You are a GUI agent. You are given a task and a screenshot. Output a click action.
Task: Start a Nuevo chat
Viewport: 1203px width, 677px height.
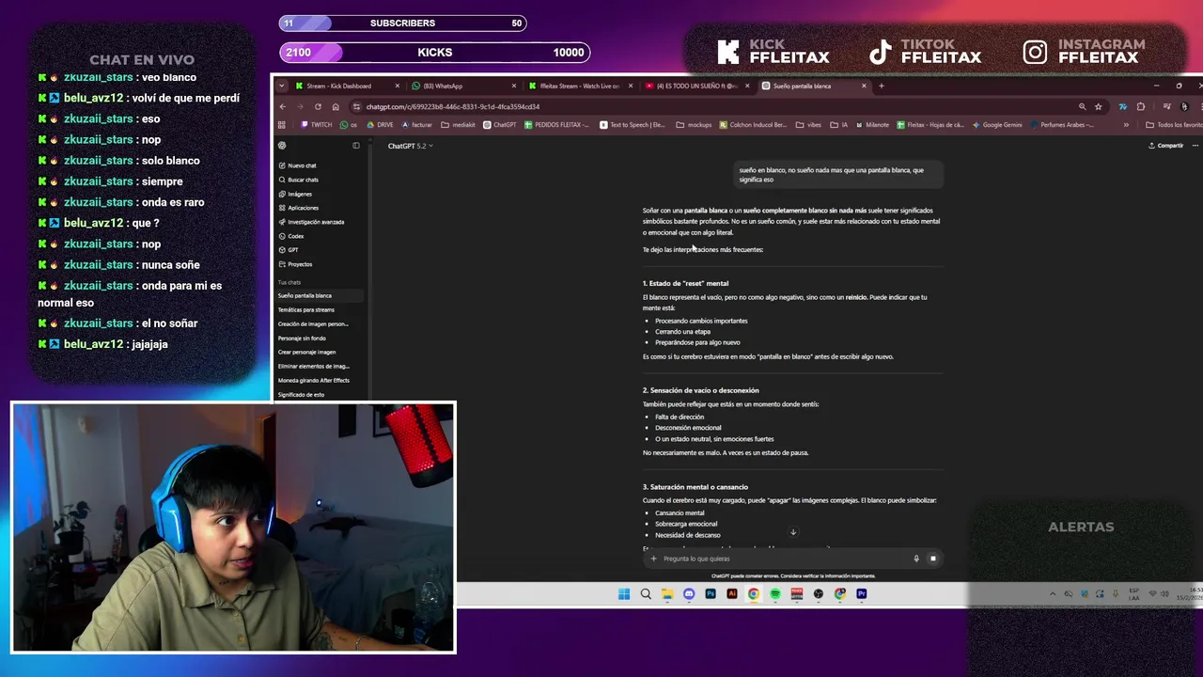coord(297,165)
